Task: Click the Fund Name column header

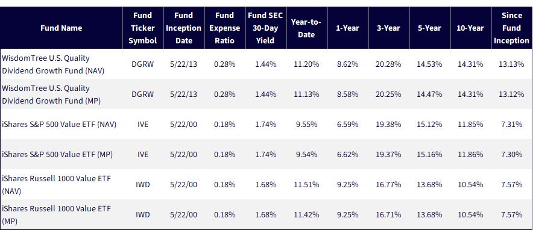Action: click(61, 28)
